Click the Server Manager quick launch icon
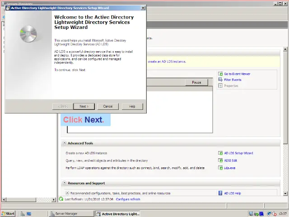 [x=23, y=214]
